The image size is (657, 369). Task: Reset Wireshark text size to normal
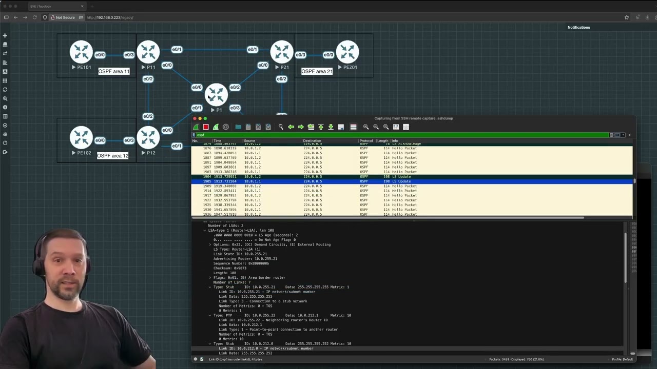386,127
